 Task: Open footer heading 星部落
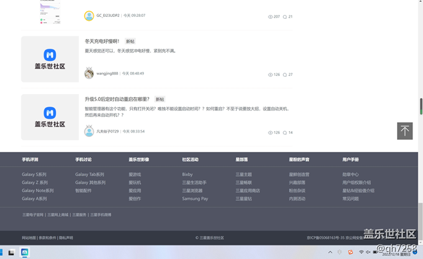[x=241, y=160]
